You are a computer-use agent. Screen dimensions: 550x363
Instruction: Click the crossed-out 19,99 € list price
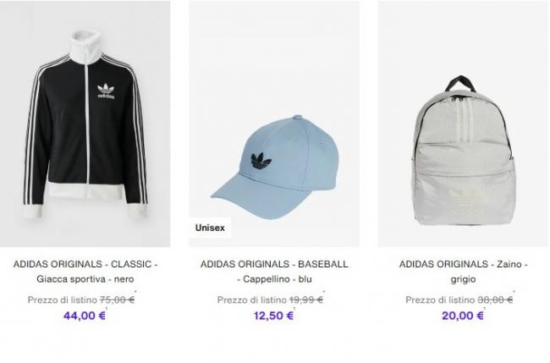click(x=306, y=300)
